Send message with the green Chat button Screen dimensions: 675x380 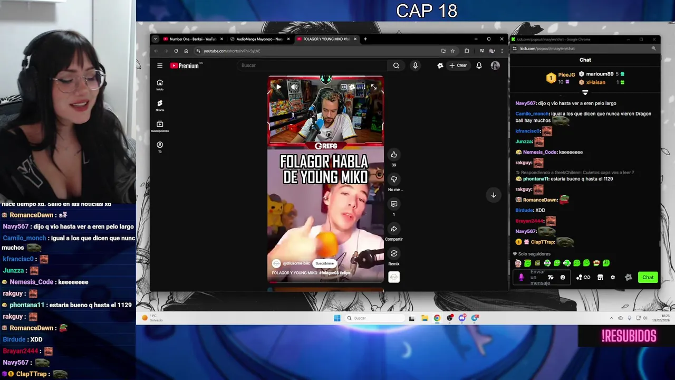click(x=648, y=278)
